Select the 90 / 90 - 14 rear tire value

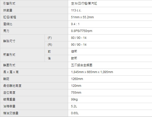pos(79,45)
